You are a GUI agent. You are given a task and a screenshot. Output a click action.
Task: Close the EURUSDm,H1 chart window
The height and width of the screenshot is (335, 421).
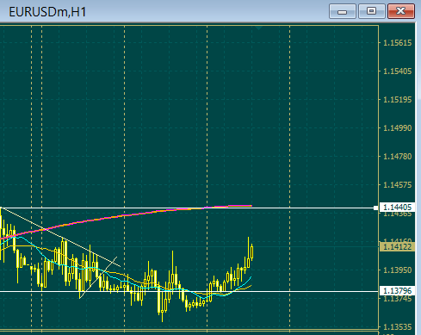coord(401,11)
